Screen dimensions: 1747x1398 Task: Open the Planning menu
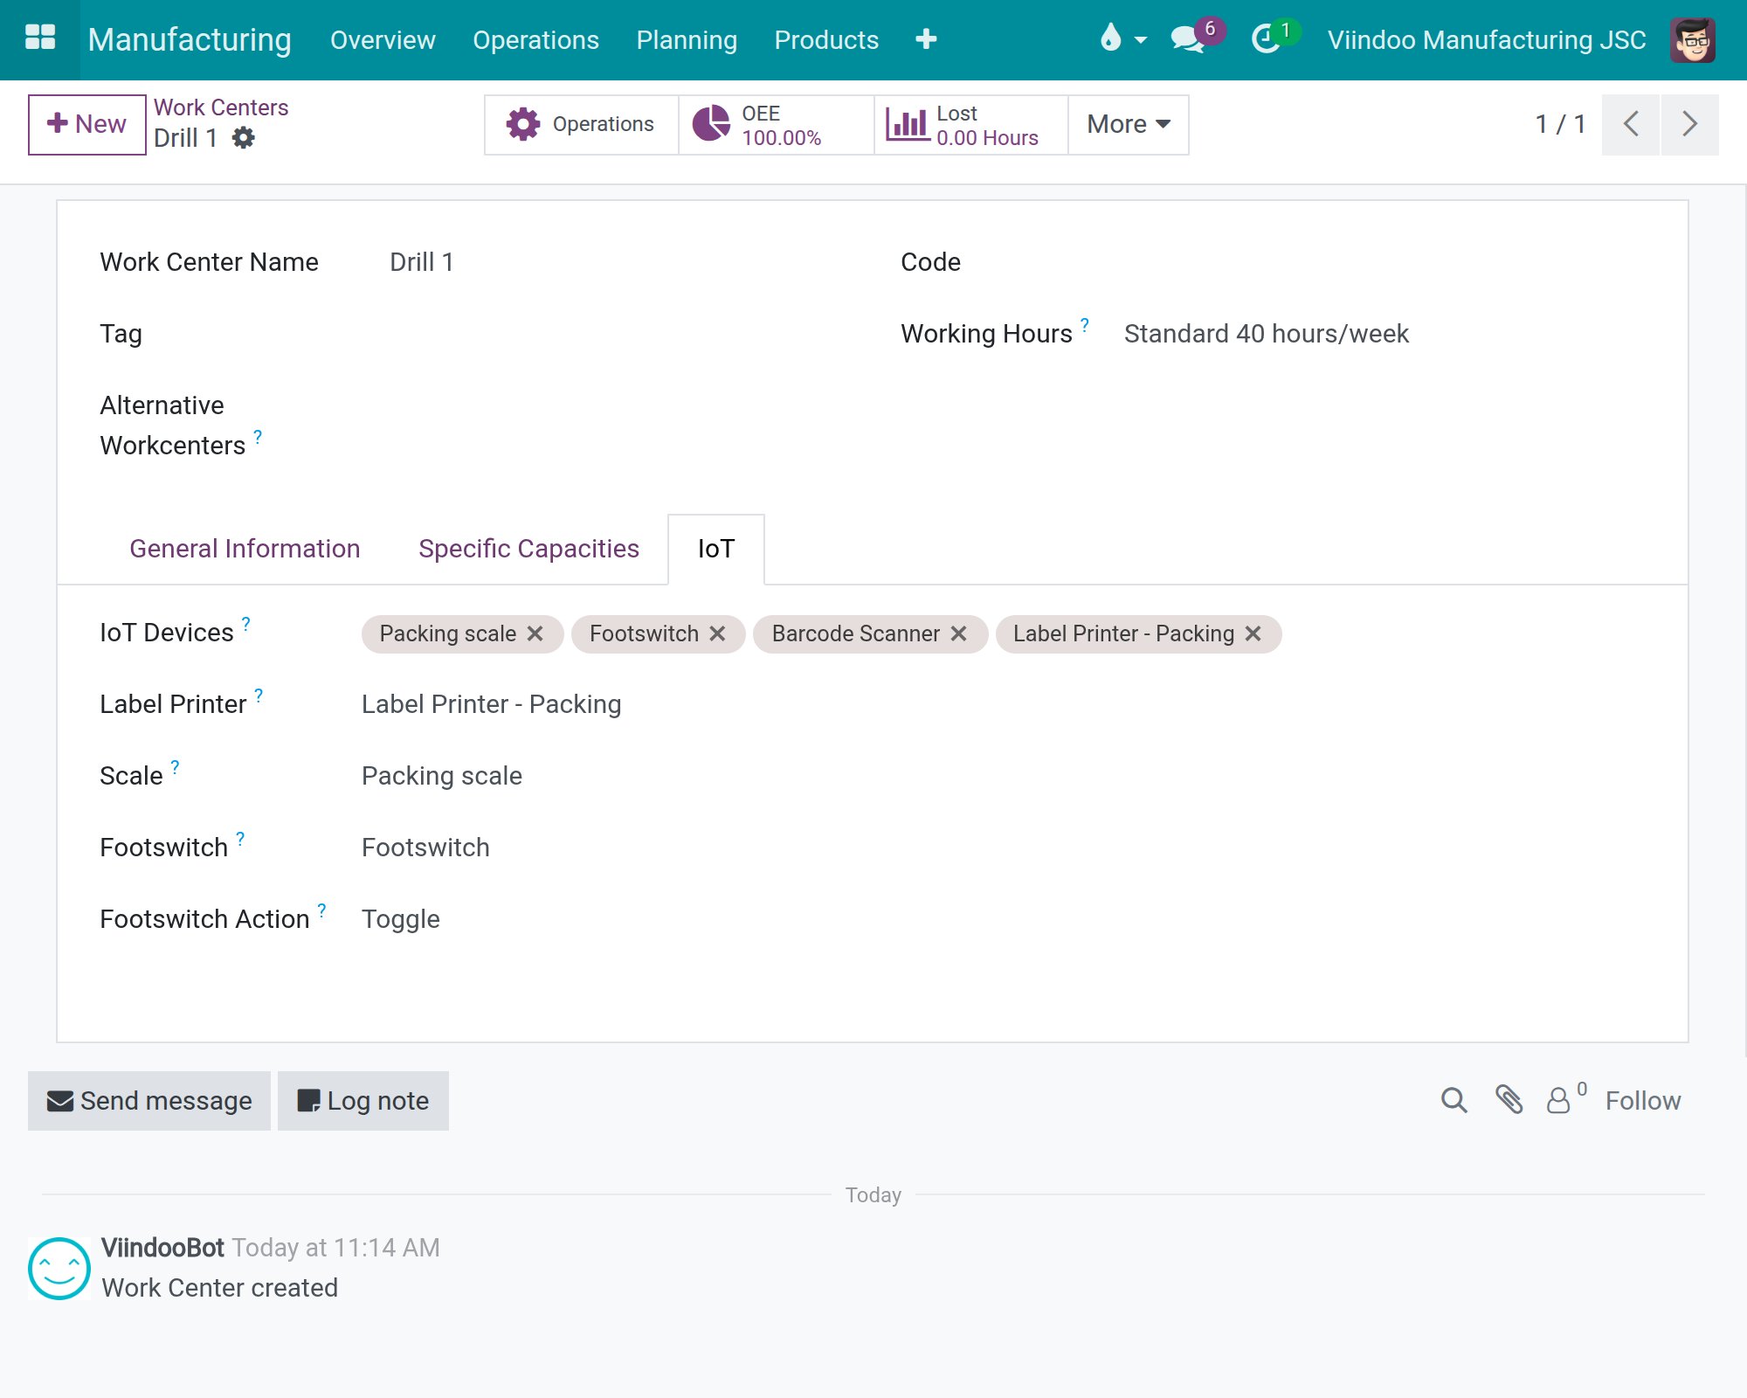[687, 40]
